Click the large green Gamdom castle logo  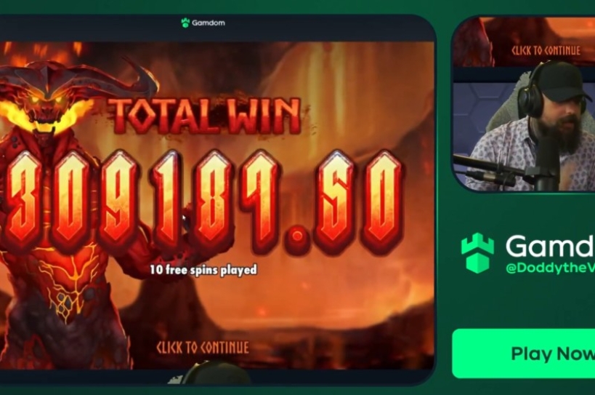[477, 253]
